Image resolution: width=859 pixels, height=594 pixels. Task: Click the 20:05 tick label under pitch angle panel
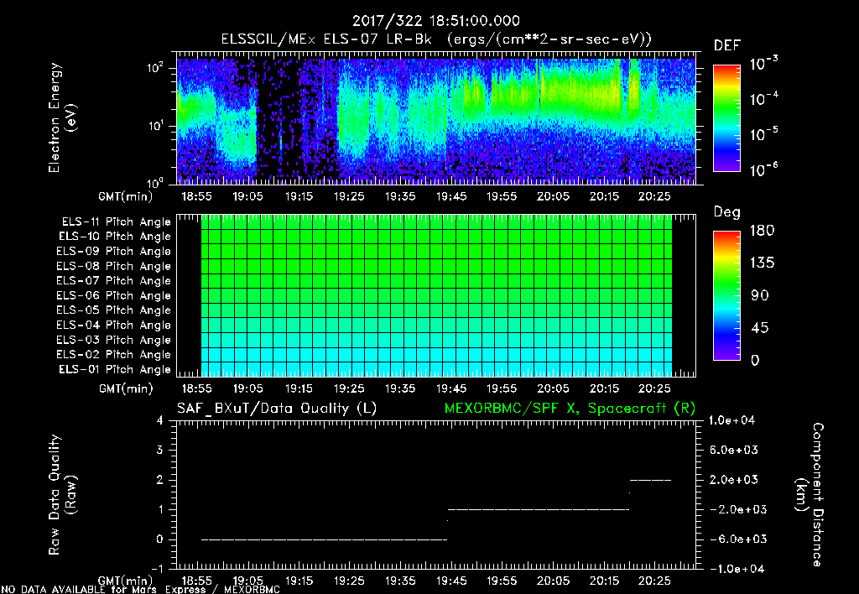[x=553, y=389]
